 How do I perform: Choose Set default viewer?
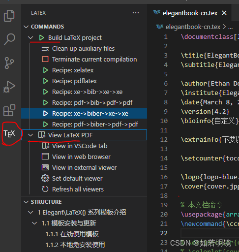point(77,179)
